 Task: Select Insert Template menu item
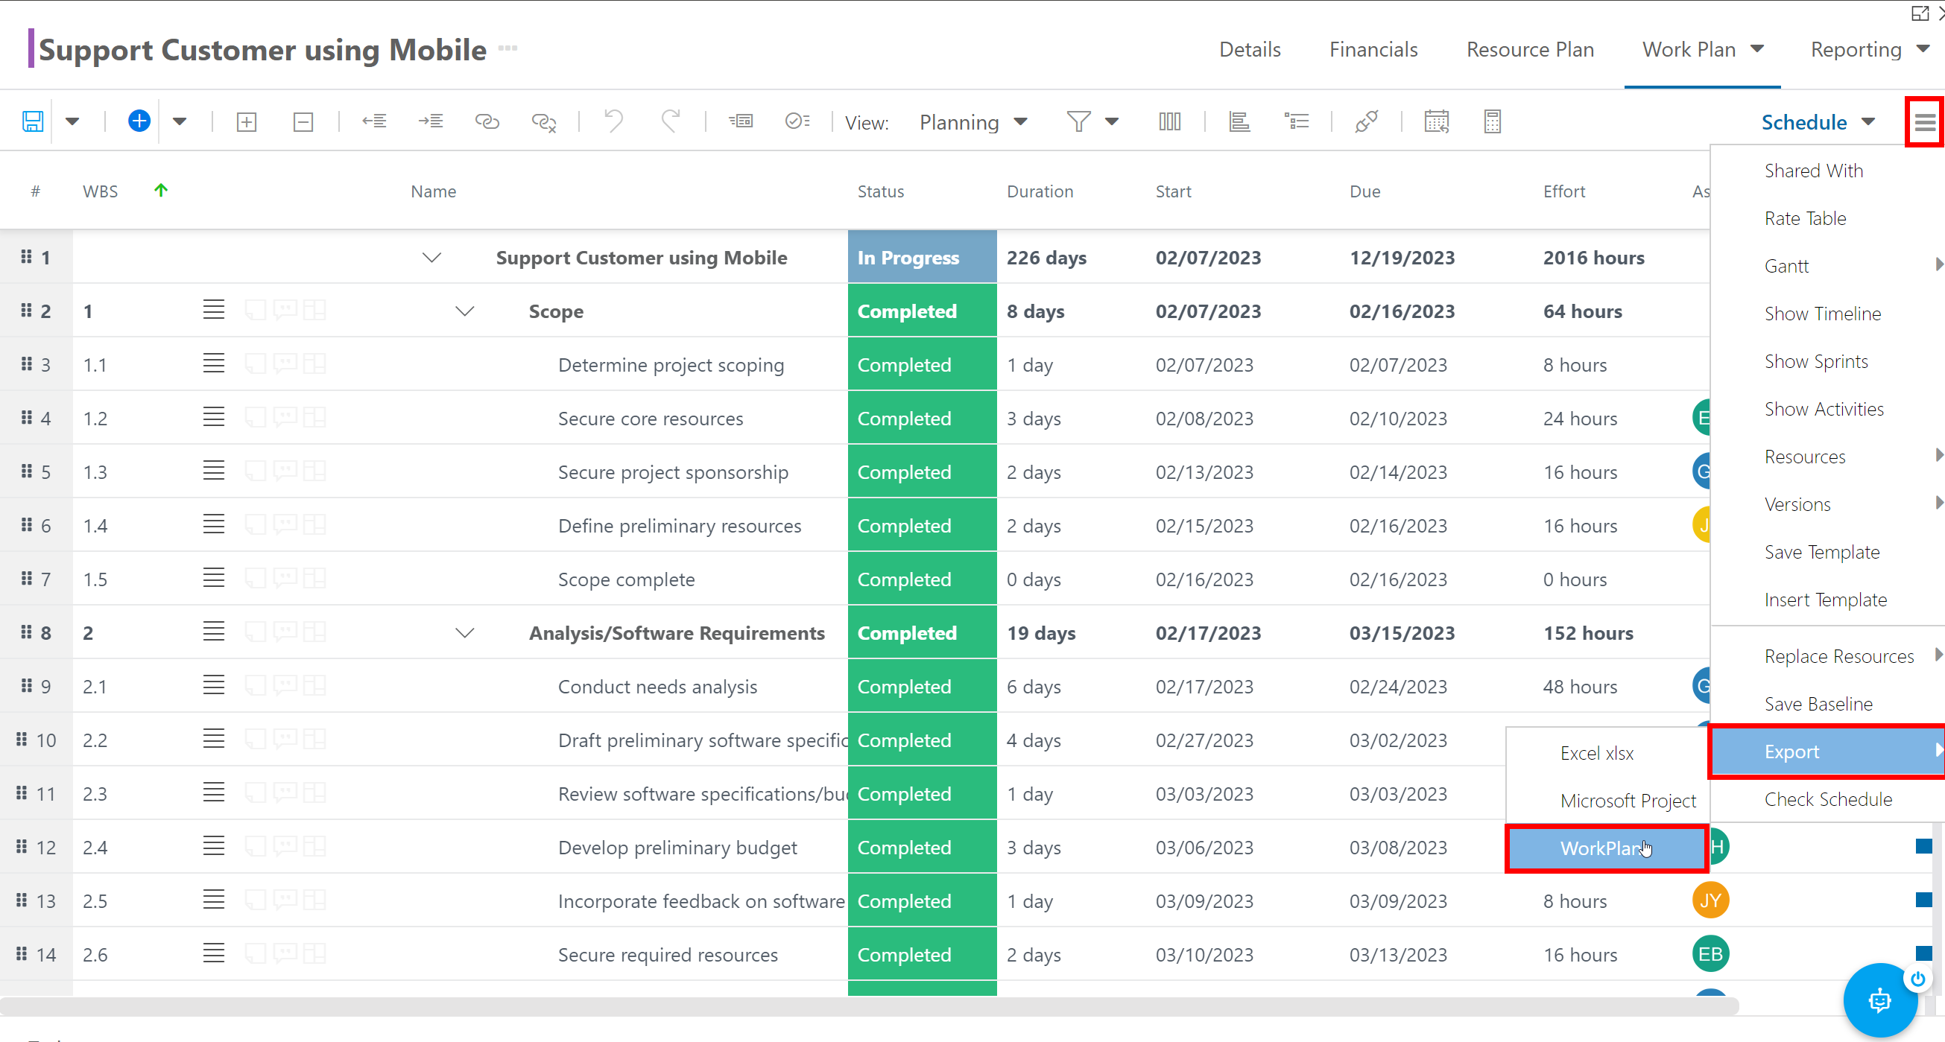[x=1827, y=598]
